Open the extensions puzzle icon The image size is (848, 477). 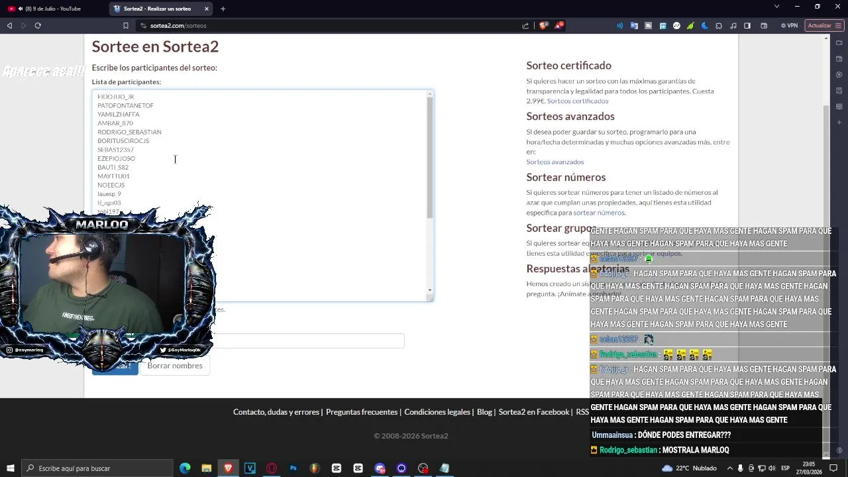coord(719,26)
